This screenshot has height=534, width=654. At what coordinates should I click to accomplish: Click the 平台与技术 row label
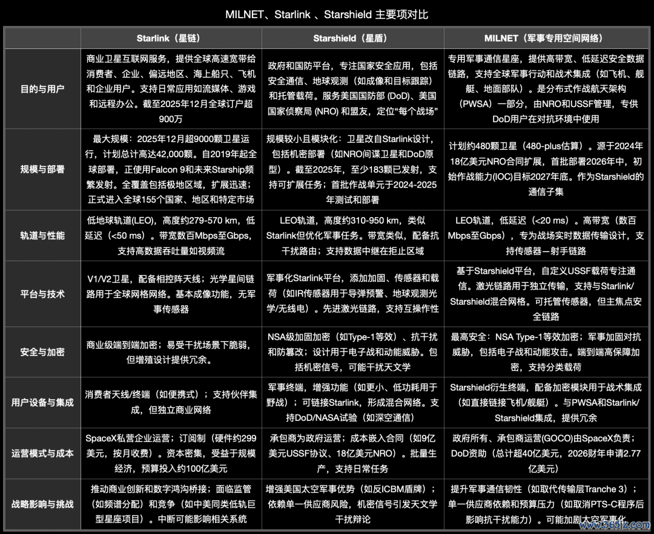[x=43, y=294]
